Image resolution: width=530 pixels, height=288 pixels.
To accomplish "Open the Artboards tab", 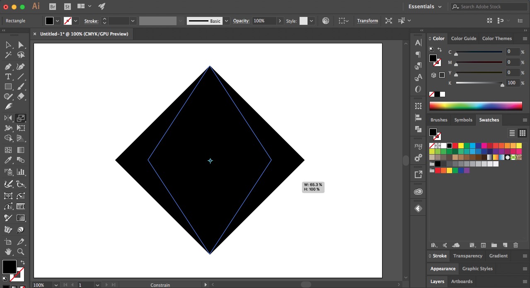I will 462,281.
